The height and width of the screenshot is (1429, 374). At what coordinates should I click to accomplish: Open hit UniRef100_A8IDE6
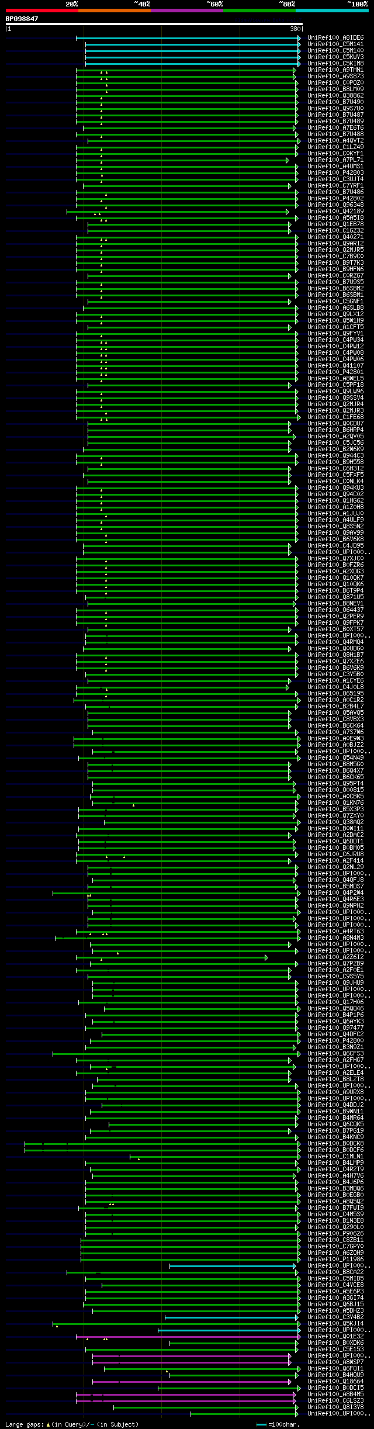coord(335,38)
